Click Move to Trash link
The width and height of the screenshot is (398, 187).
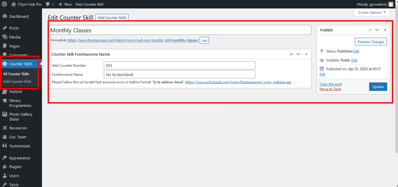point(330,89)
